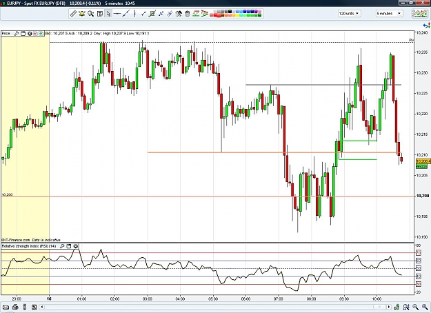Select the ruler measuring tool
The height and width of the screenshot is (313, 431).
tap(73, 14)
